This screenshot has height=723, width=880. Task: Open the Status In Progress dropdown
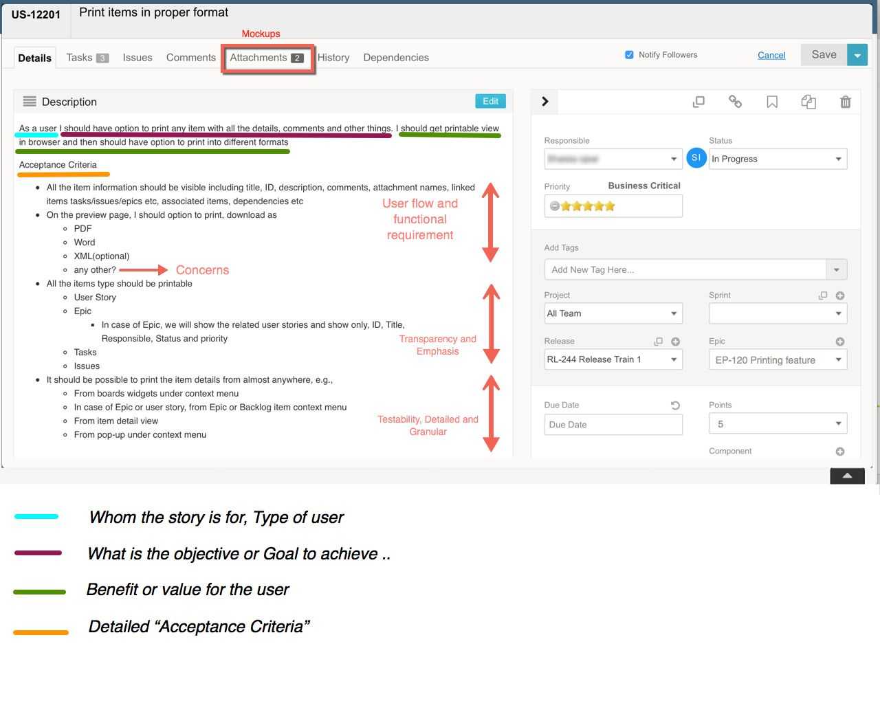click(x=778, y=159)
